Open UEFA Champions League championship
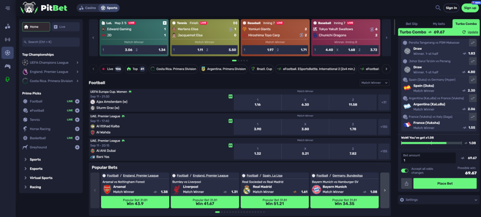The width and height of the screenshot is (481, 217). pyautogui.click(x=51, y=62)
